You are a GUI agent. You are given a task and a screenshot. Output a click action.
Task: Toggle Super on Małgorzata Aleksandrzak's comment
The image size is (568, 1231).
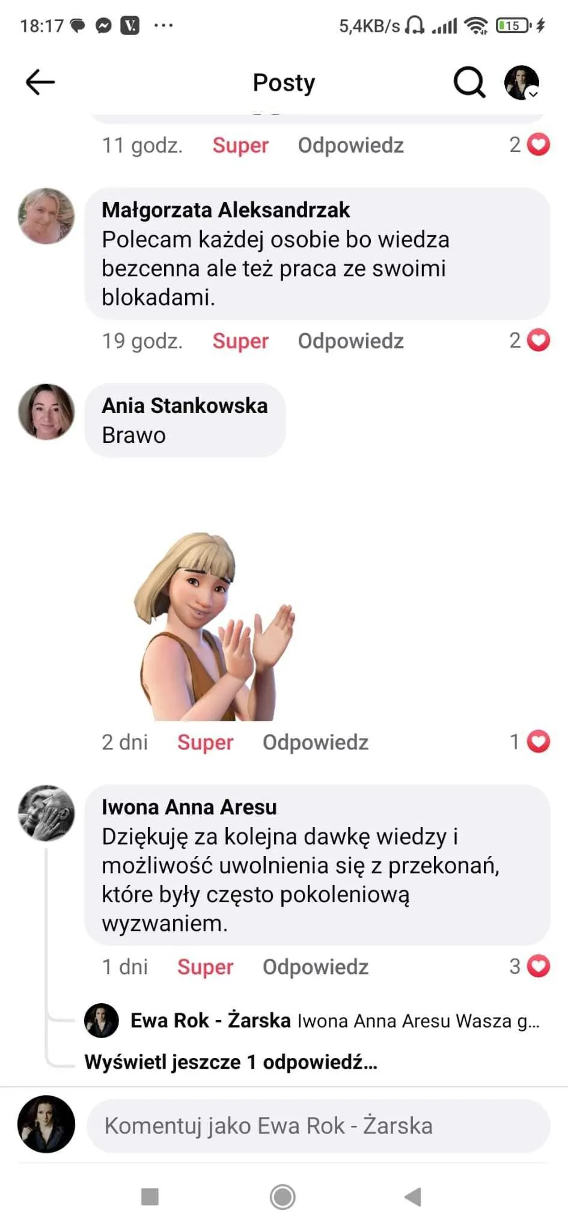tap(240, 341)
